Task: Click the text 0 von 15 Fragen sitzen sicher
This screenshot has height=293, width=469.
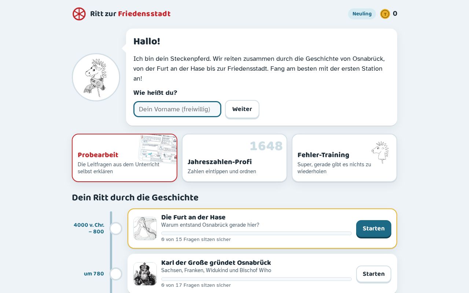Action: pyautogui.click(x=196, y=240)
